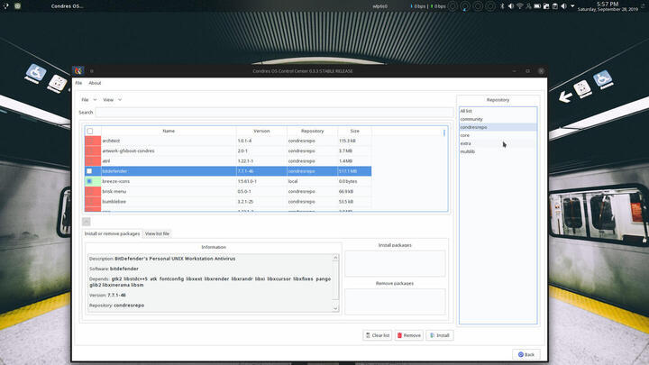Sort by the Name column header

pyautogui.click(x=169, y=131)
